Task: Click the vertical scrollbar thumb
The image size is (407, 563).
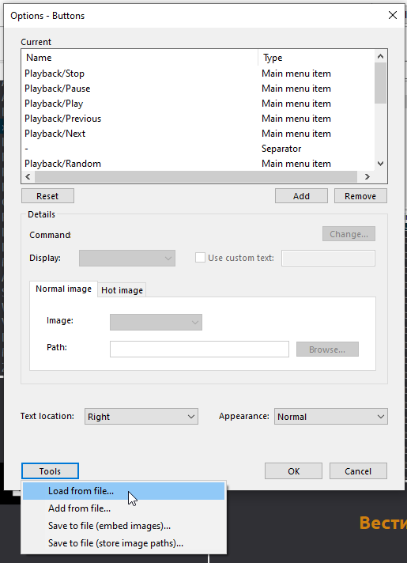Action: [x=380, y=83]
